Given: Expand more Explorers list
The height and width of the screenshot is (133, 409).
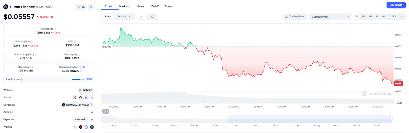Looking at the screenshot, I should click(92, 119).
